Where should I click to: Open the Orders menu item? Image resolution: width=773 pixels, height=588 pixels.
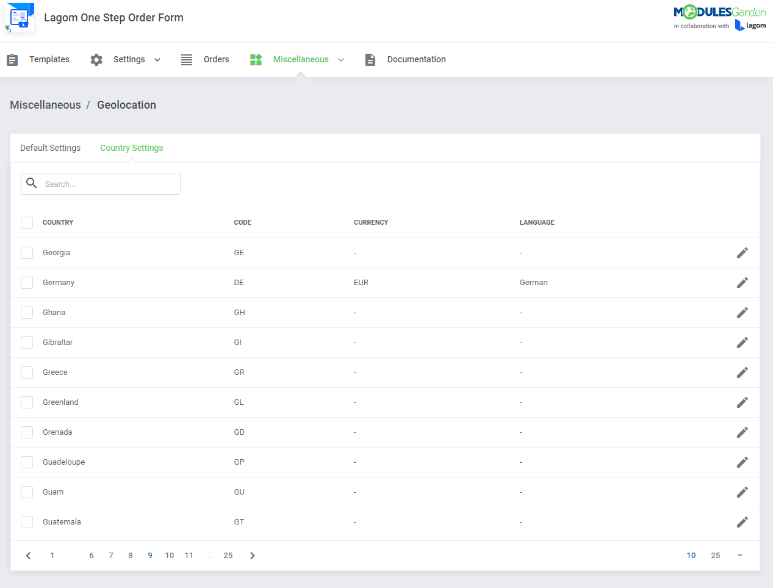(217, 60)
